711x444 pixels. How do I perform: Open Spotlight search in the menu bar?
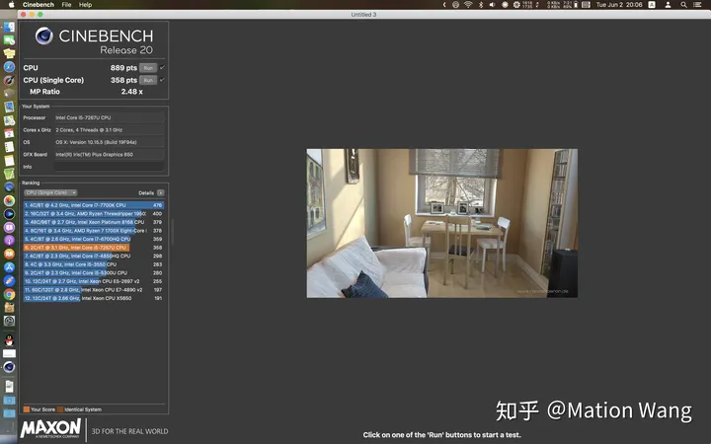point(683,5)
